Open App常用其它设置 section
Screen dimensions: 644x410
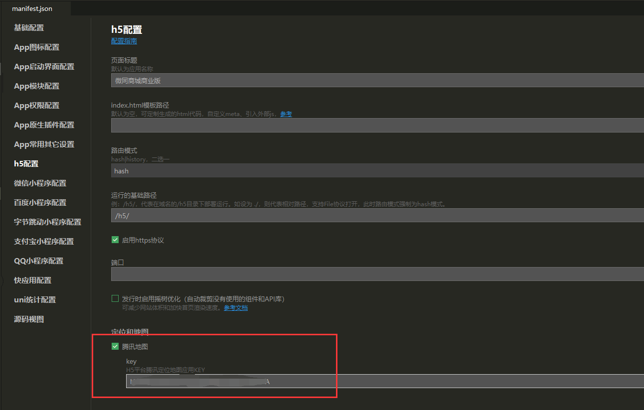coord(44,144)
